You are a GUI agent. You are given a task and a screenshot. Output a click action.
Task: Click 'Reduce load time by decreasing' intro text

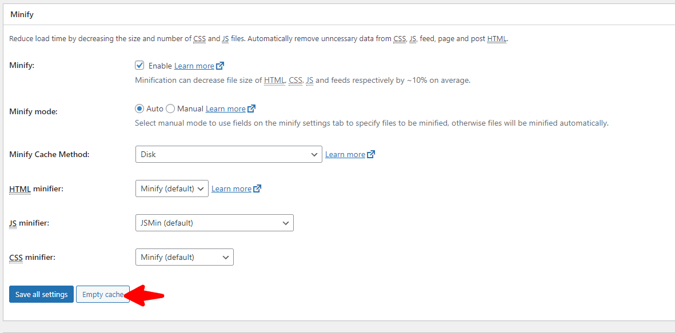[259, 39]
